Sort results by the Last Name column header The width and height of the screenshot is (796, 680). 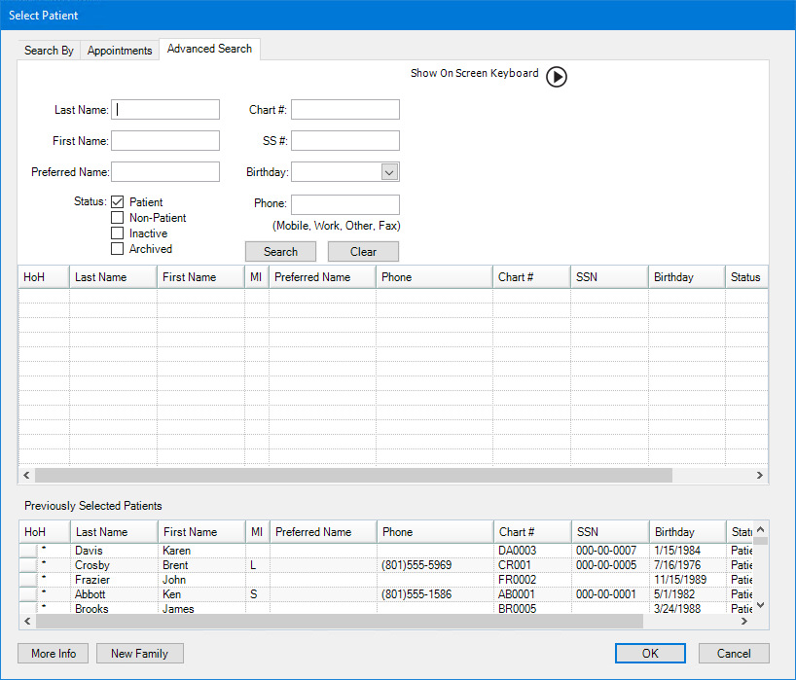112,276
